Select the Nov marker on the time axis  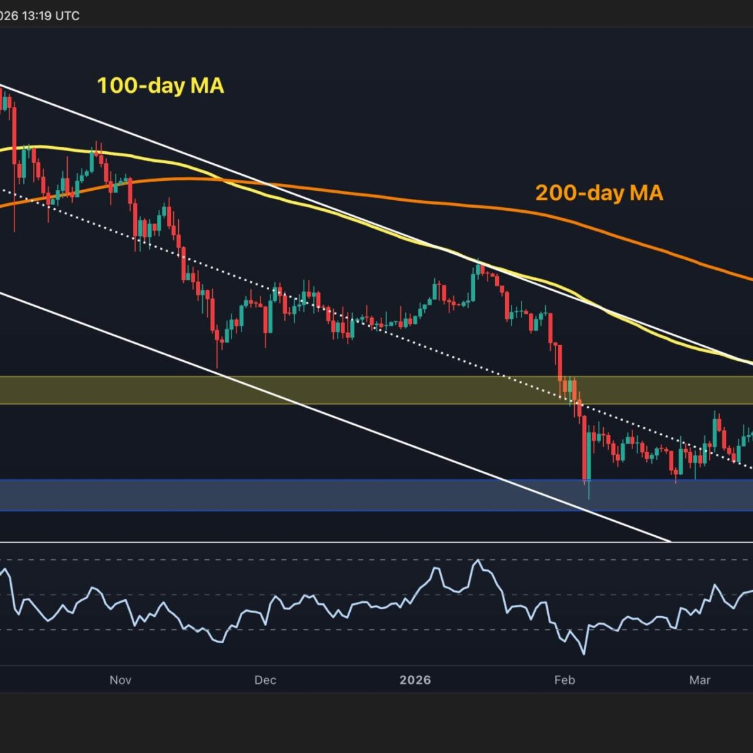click(120, 680)
